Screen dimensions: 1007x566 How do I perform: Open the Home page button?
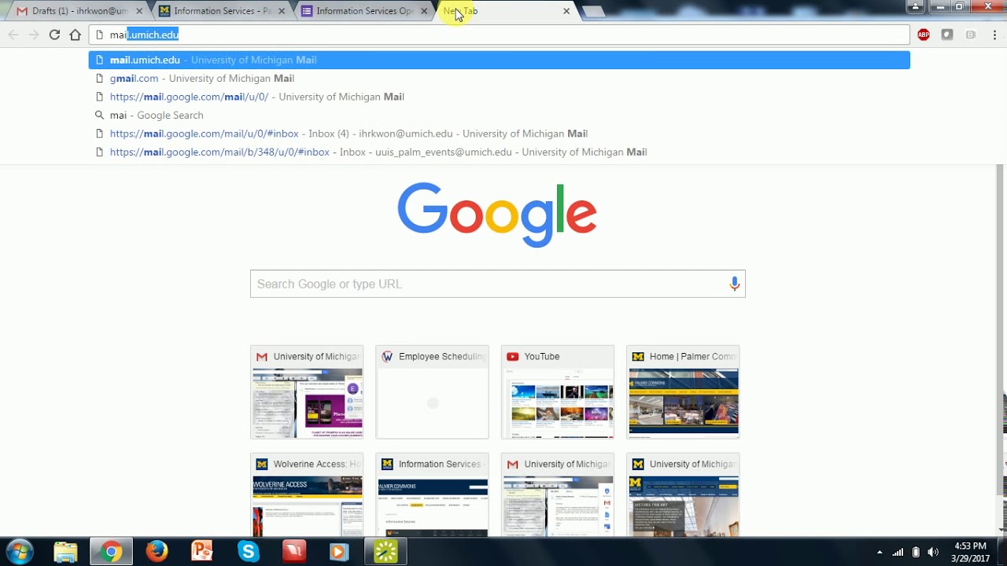[76, 35]
